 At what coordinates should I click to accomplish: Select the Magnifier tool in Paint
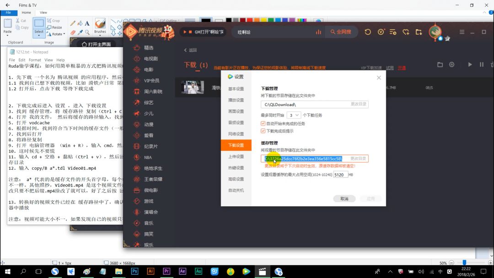[87, 32]
